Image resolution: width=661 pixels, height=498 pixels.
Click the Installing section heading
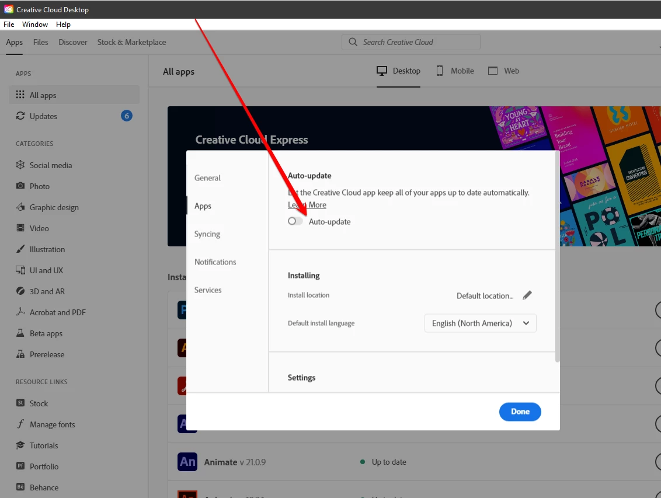[x=304, y=276]
